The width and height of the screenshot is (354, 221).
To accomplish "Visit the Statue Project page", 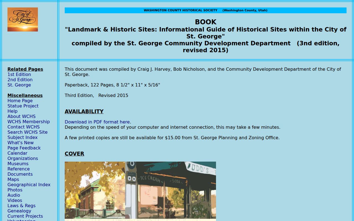I will pos(23,106).
